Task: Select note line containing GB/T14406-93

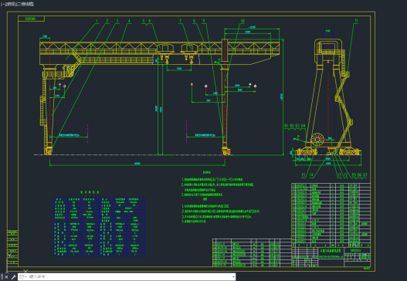Action: coord(212,179)
